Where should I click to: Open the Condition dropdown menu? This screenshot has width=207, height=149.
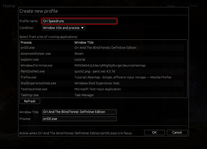[x=64, y=28]
